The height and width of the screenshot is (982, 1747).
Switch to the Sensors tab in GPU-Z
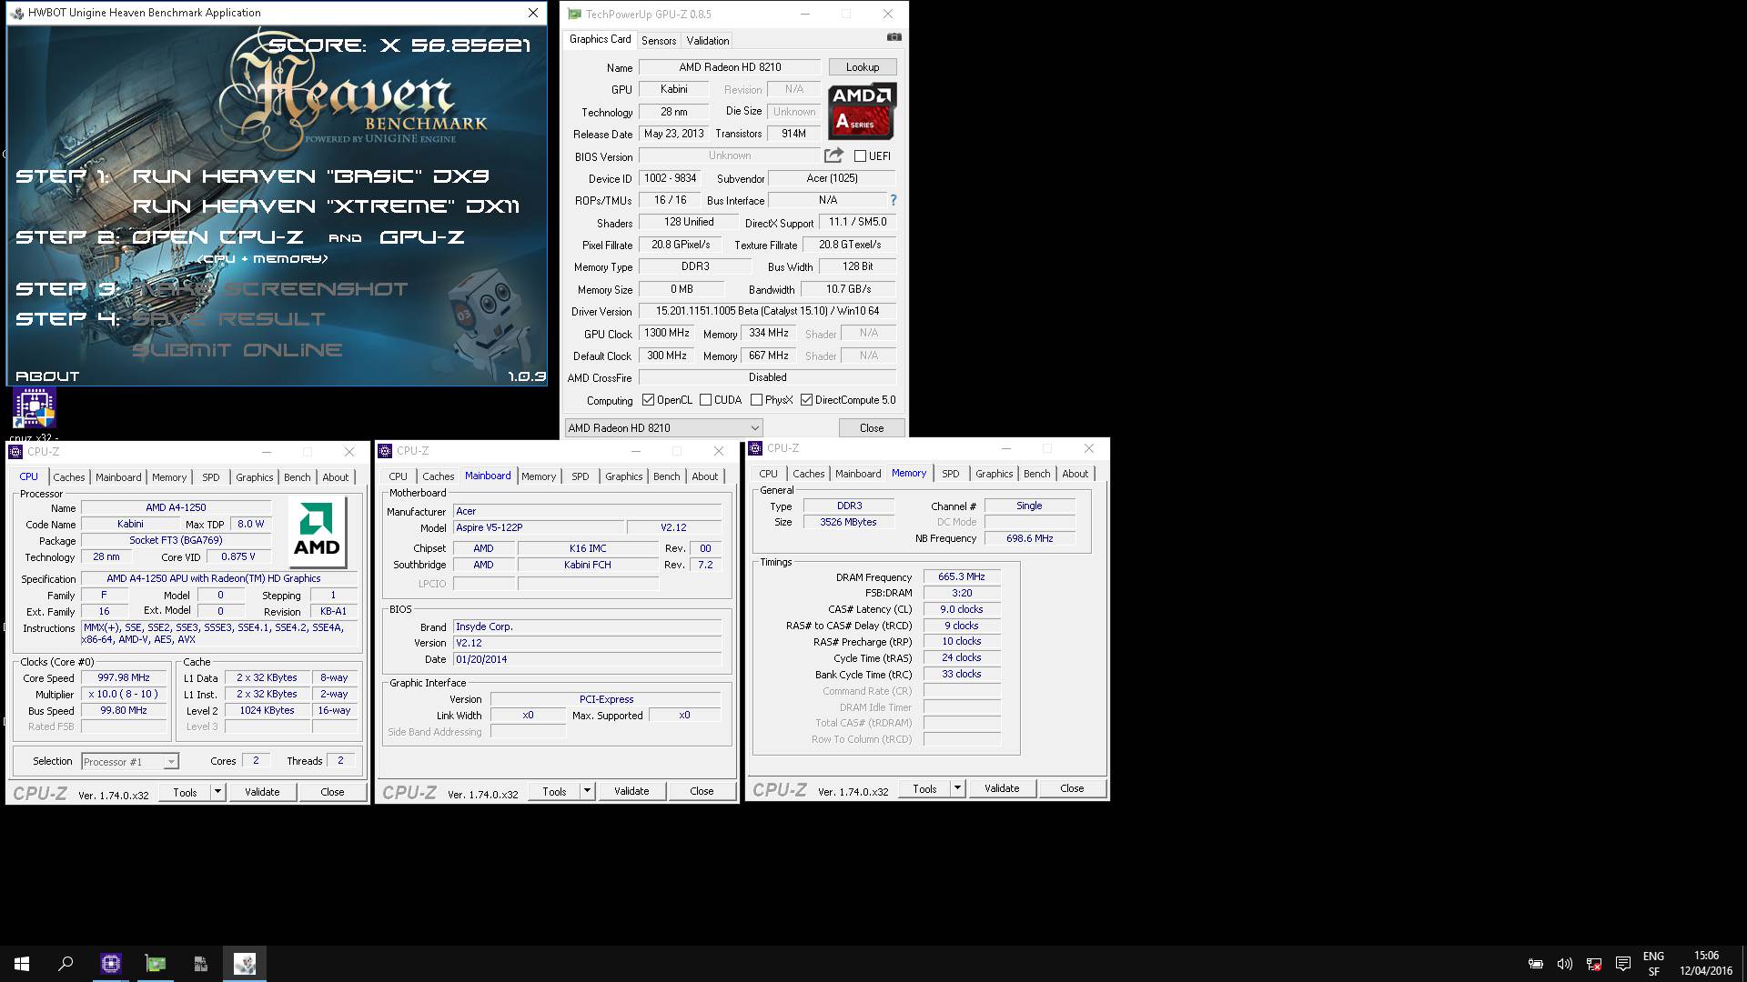point(659,41)
